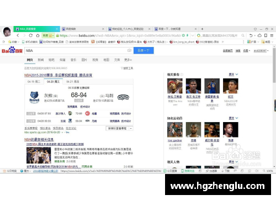This screenshot has height=200, width=276.
Task: Select the Video search category
Action: (x=95, y=60)
